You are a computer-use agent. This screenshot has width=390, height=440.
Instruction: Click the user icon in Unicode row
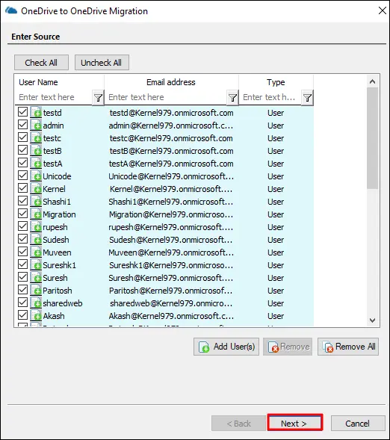point(36,176)
